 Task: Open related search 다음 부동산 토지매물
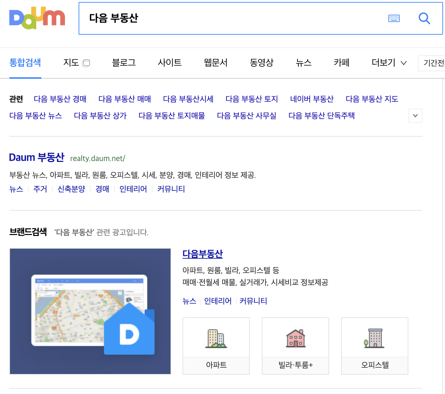coord(172,116)
